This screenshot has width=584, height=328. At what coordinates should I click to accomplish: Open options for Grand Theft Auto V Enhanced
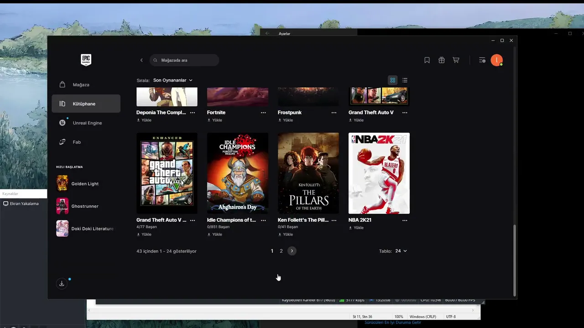pos(193,220)
